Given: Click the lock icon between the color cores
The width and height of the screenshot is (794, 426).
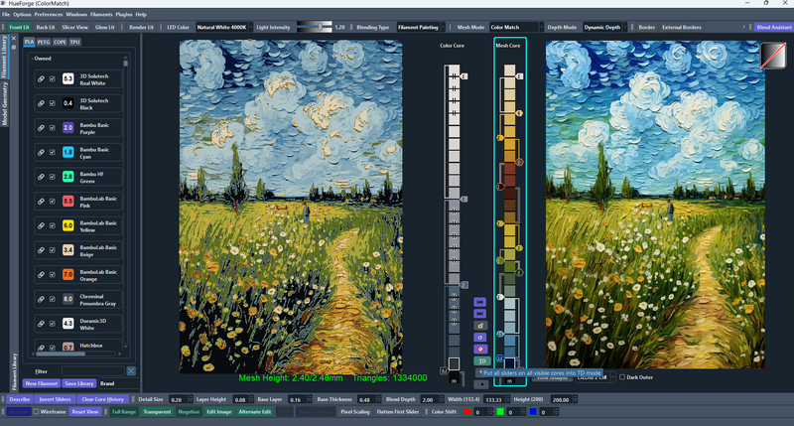Looking at the screenshot, I should point(480,325).
